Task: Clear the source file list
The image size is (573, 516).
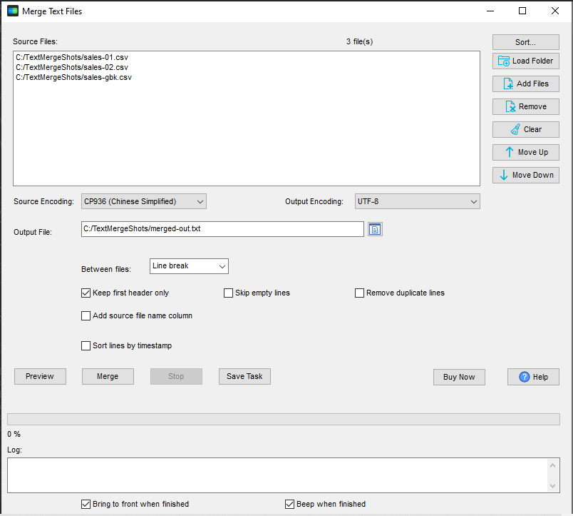Action: tap(525, 129)
